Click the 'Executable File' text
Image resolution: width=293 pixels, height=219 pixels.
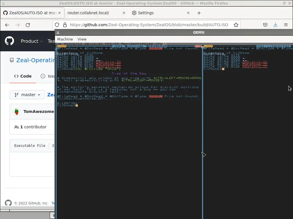click(30, 146)
